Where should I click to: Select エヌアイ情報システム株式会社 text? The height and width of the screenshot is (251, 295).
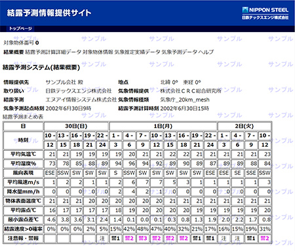coord(81,100)
